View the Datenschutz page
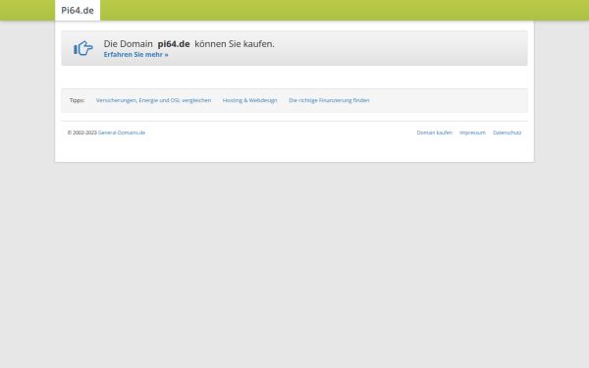 point(508,132)
